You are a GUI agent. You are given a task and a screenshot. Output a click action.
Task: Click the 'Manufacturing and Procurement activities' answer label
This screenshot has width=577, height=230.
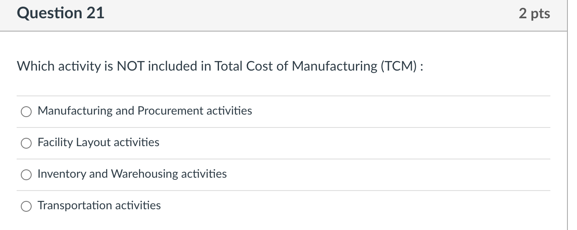pos(145,111)
